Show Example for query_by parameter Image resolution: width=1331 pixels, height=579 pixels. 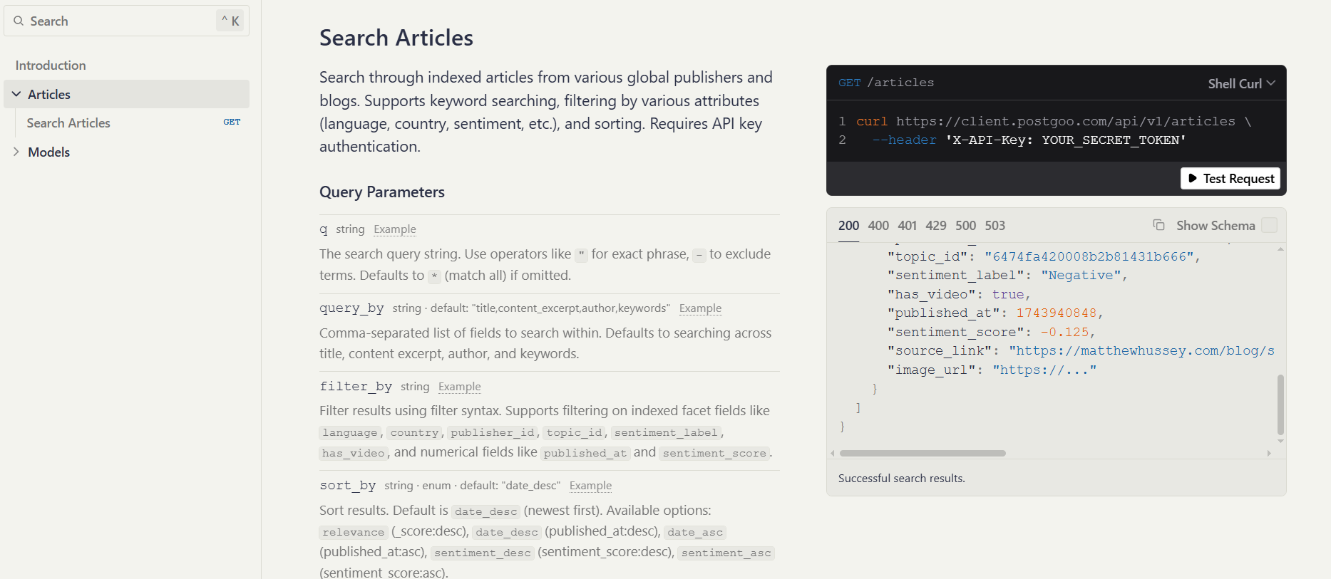pyautogui.click(x=700, y=308)
